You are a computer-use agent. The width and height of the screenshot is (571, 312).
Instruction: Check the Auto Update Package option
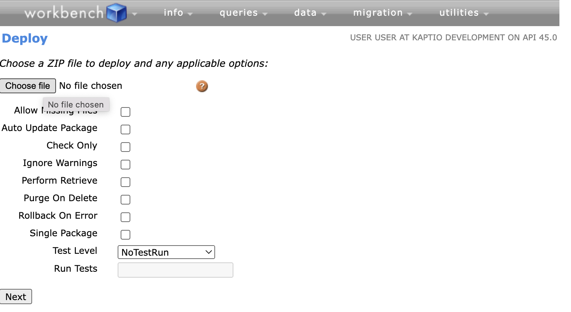pos(125,129)
